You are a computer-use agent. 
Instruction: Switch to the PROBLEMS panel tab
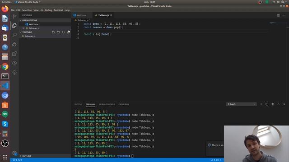coord(124,104)
